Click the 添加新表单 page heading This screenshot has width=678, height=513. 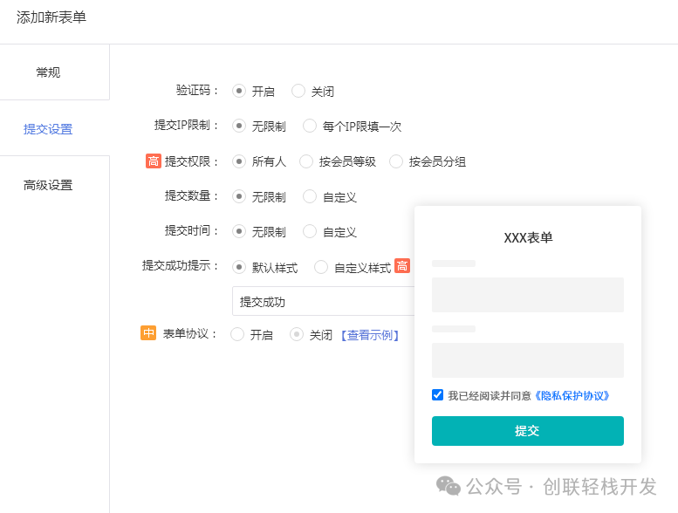point(51,17)
